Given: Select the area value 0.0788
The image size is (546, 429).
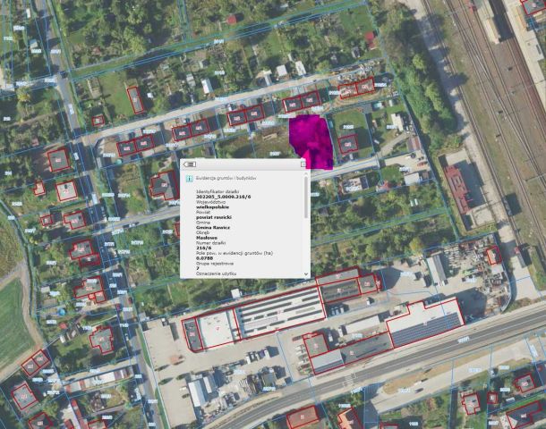Looking at the screenshot, I should point(204,258).
